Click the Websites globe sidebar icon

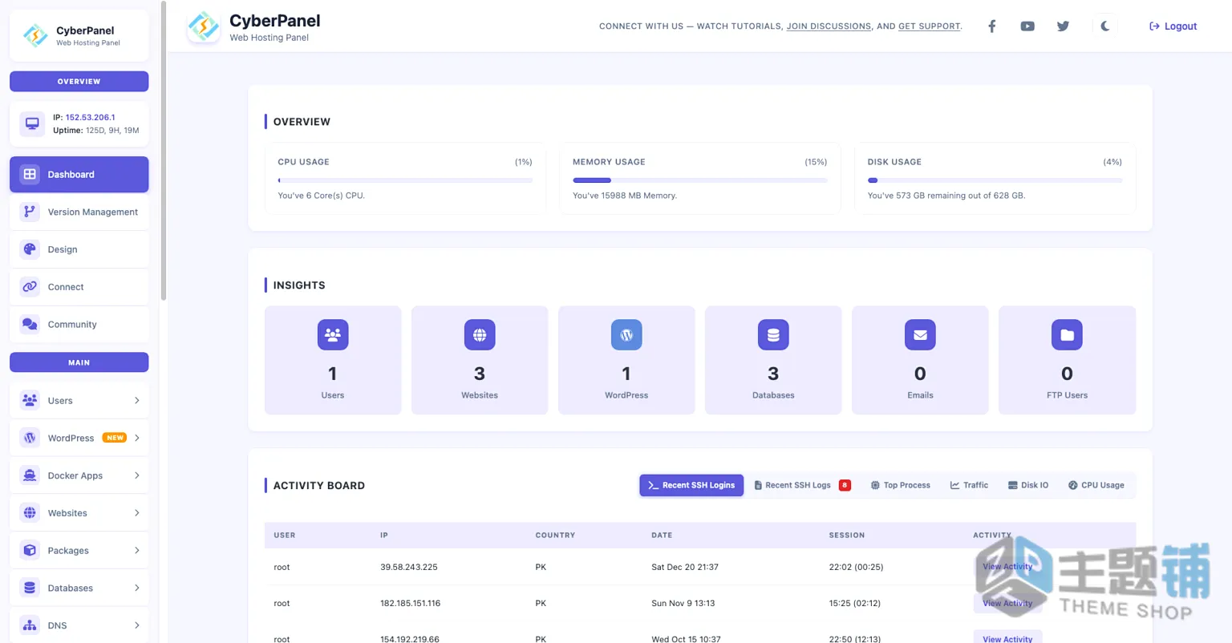pos(30,513)
